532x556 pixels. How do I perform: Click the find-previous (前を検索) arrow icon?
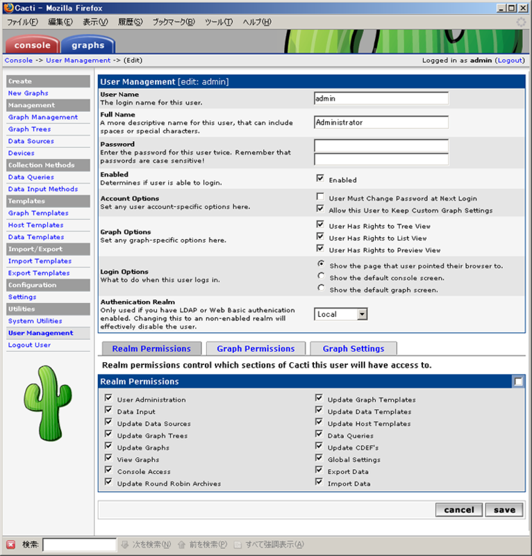181,544
